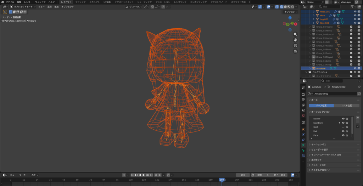Uncheck the Chara_05Yachie collection checkbox
Viewport: 363px width, 186px height.
[351, 38]
